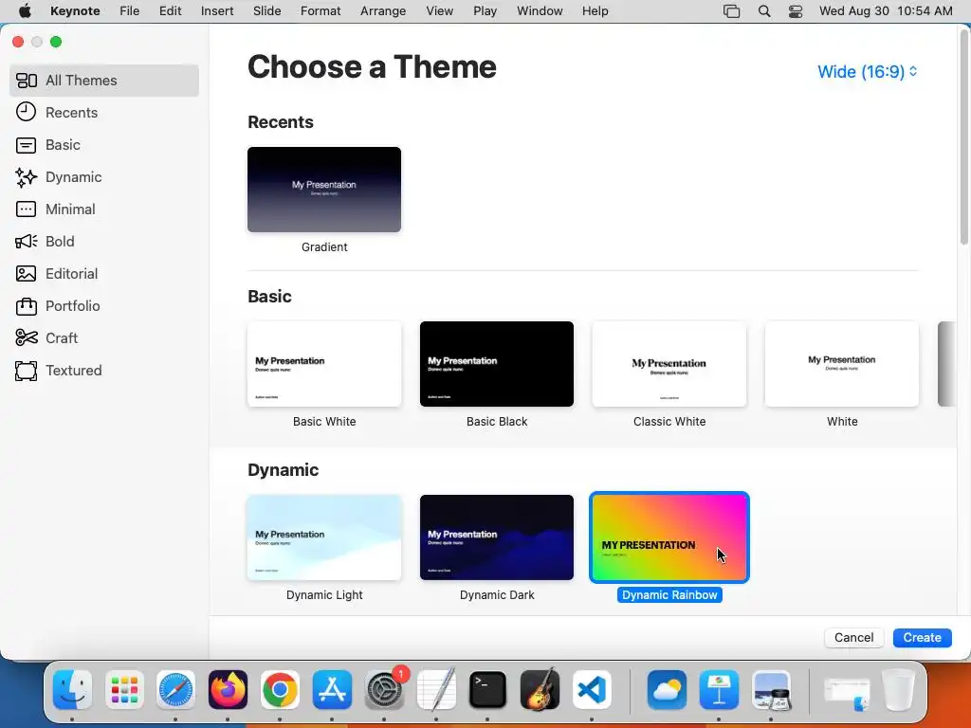The height and width of the screenshot is (728, 971).
Task: Open the Wide (16:9) aspect ratio dropdown
Action: (x=867, y=72)
